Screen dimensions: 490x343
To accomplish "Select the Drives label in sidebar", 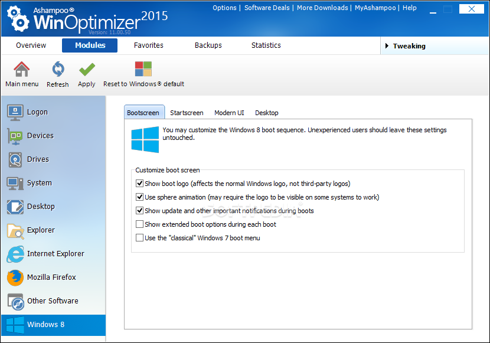I will (x=38, y=159).
